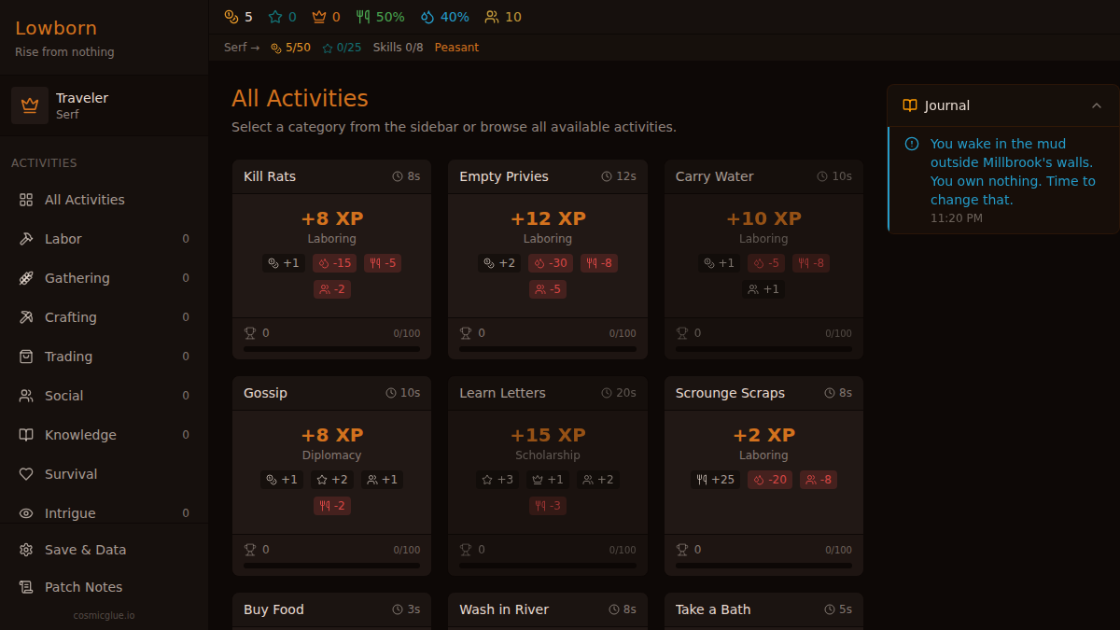Click the Survival heart icon in sidebar
The height and width of the screenshot is (630, 1120).
(x=26, y=474)
